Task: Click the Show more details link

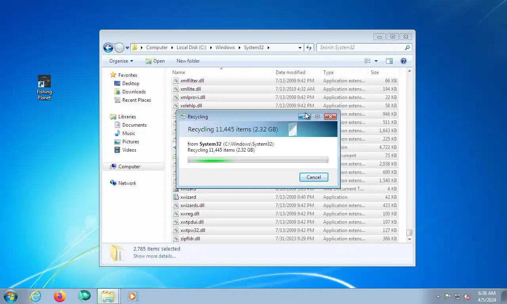Action: pos(154,256)
